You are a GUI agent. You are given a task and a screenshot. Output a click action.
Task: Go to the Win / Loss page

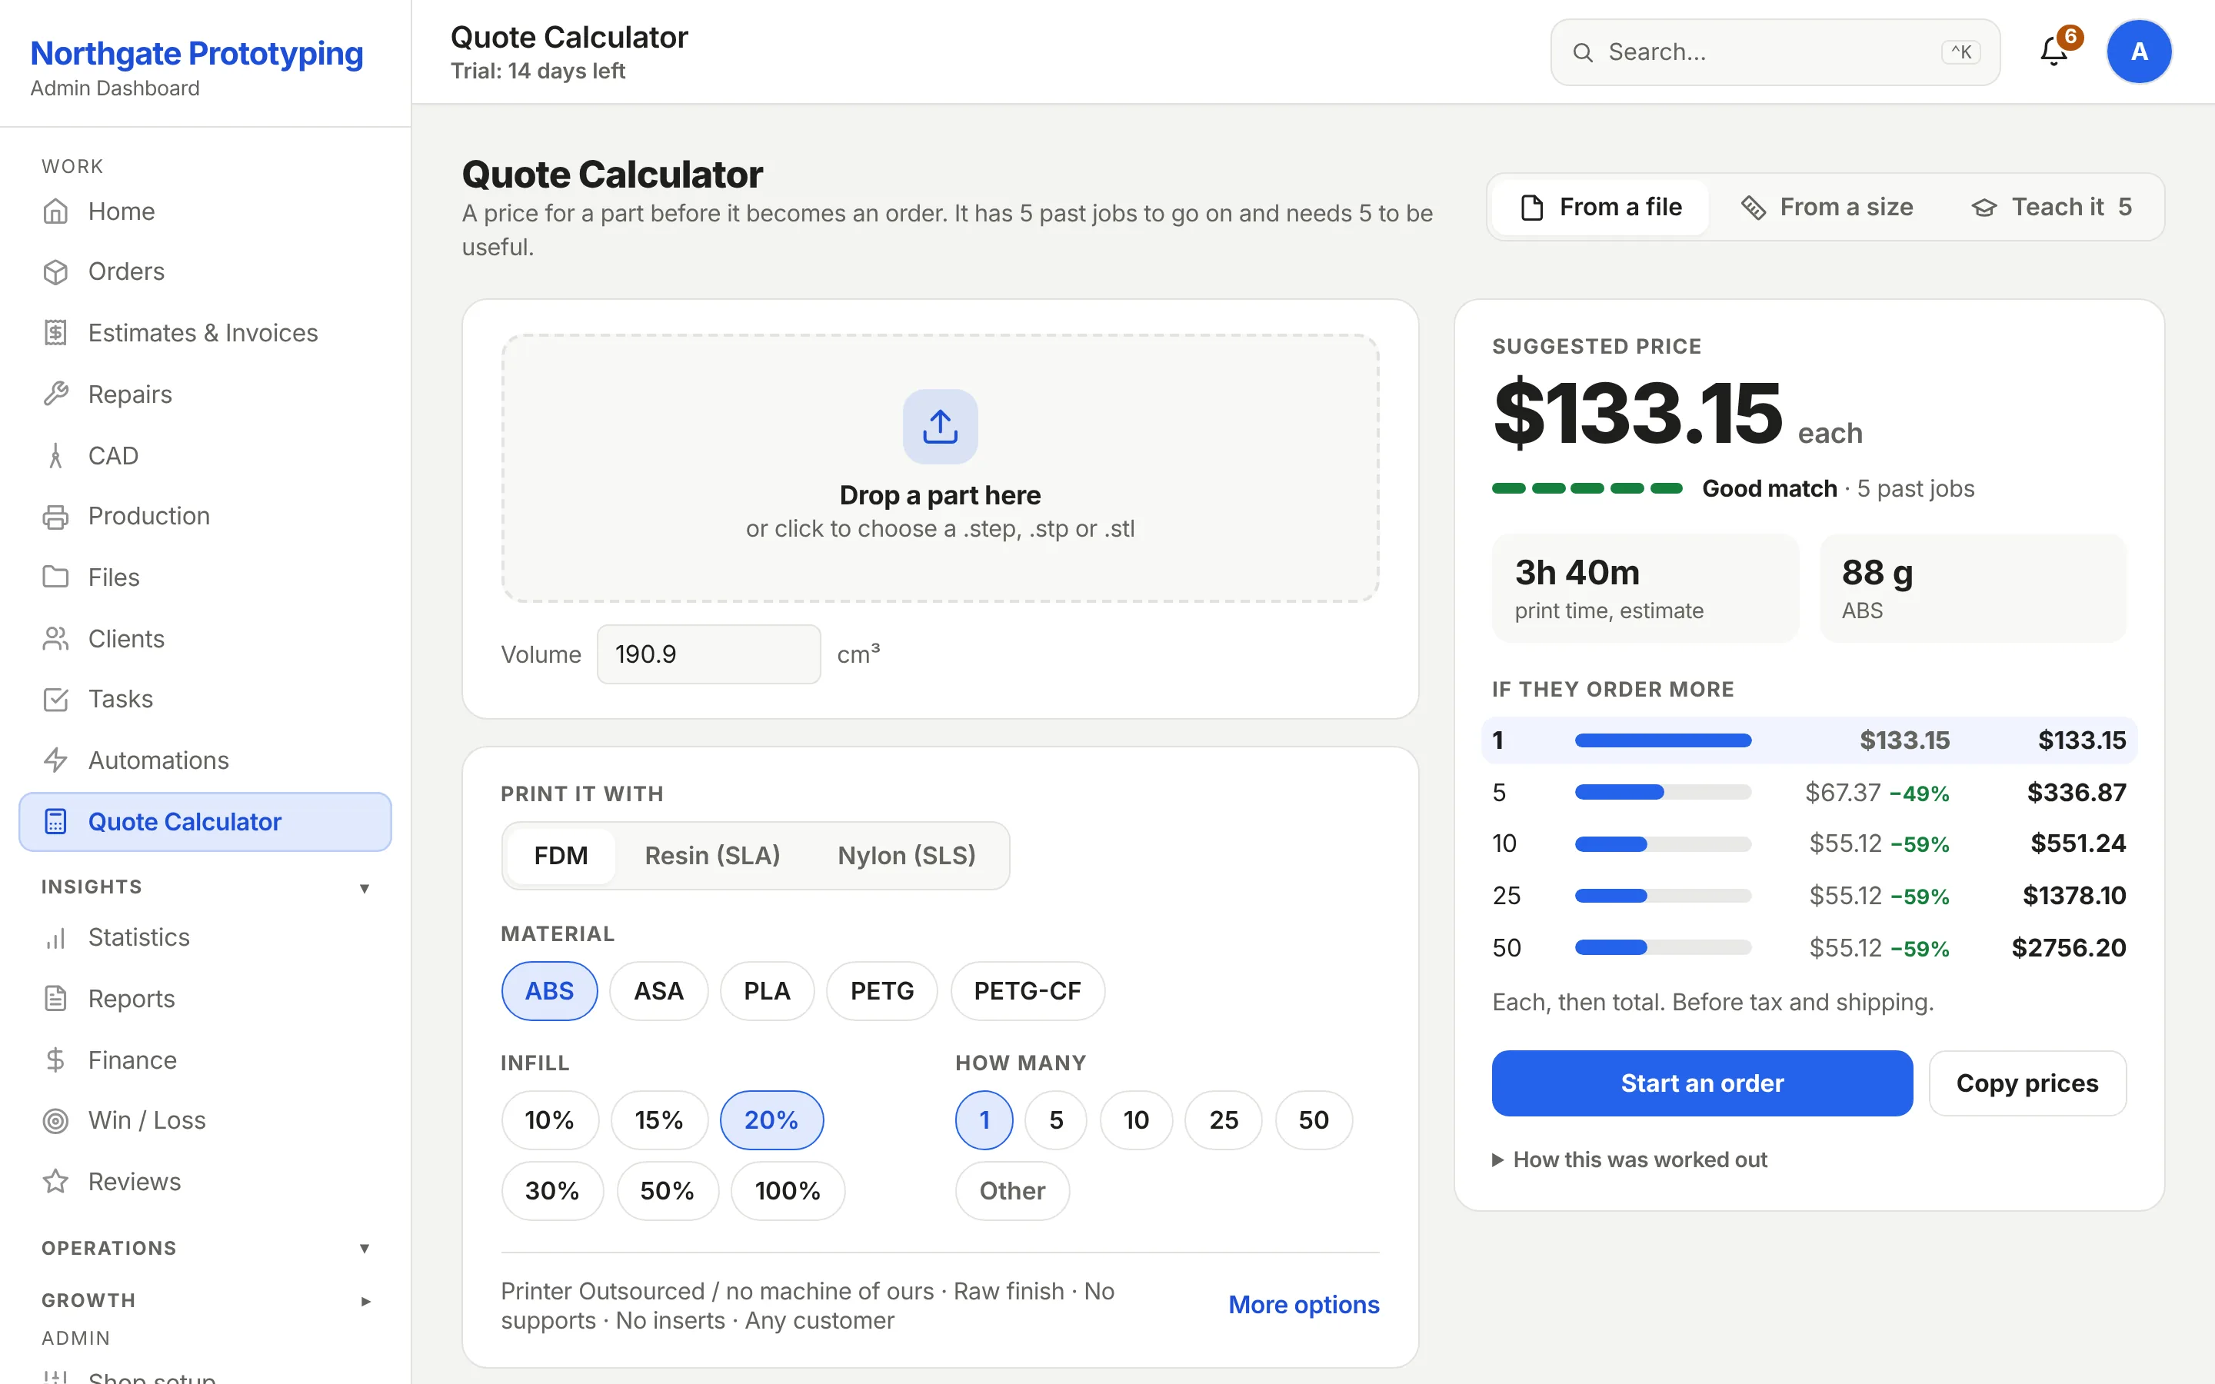click(x=205, y=1121)
